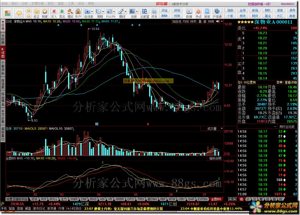The image size is (300, 215).
Task: Open 模拟 simulated trading gavel icon
Action: point(70,13)
